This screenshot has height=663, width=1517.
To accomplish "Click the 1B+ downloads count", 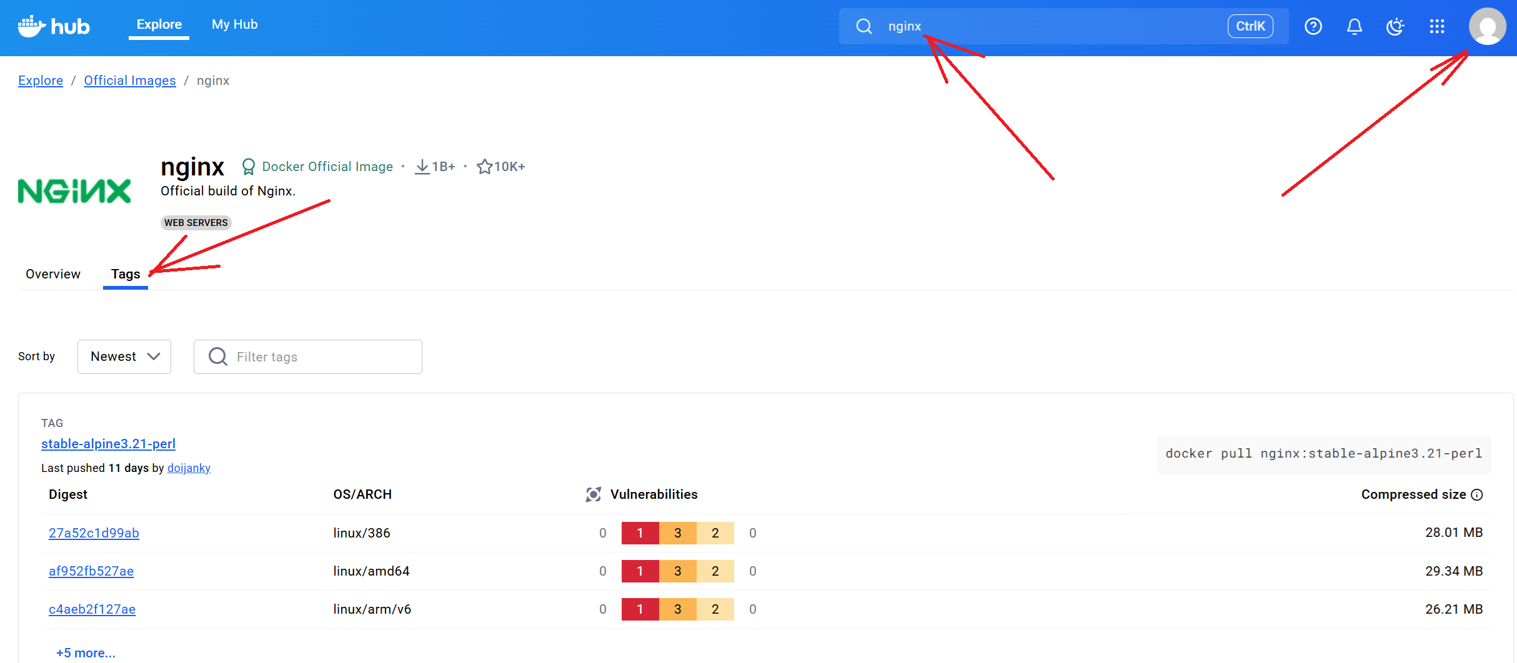I will 444,167.
